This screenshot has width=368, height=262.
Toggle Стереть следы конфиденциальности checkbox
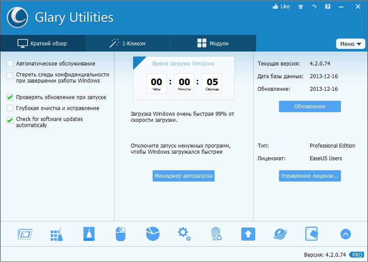(x=10, y=76)
